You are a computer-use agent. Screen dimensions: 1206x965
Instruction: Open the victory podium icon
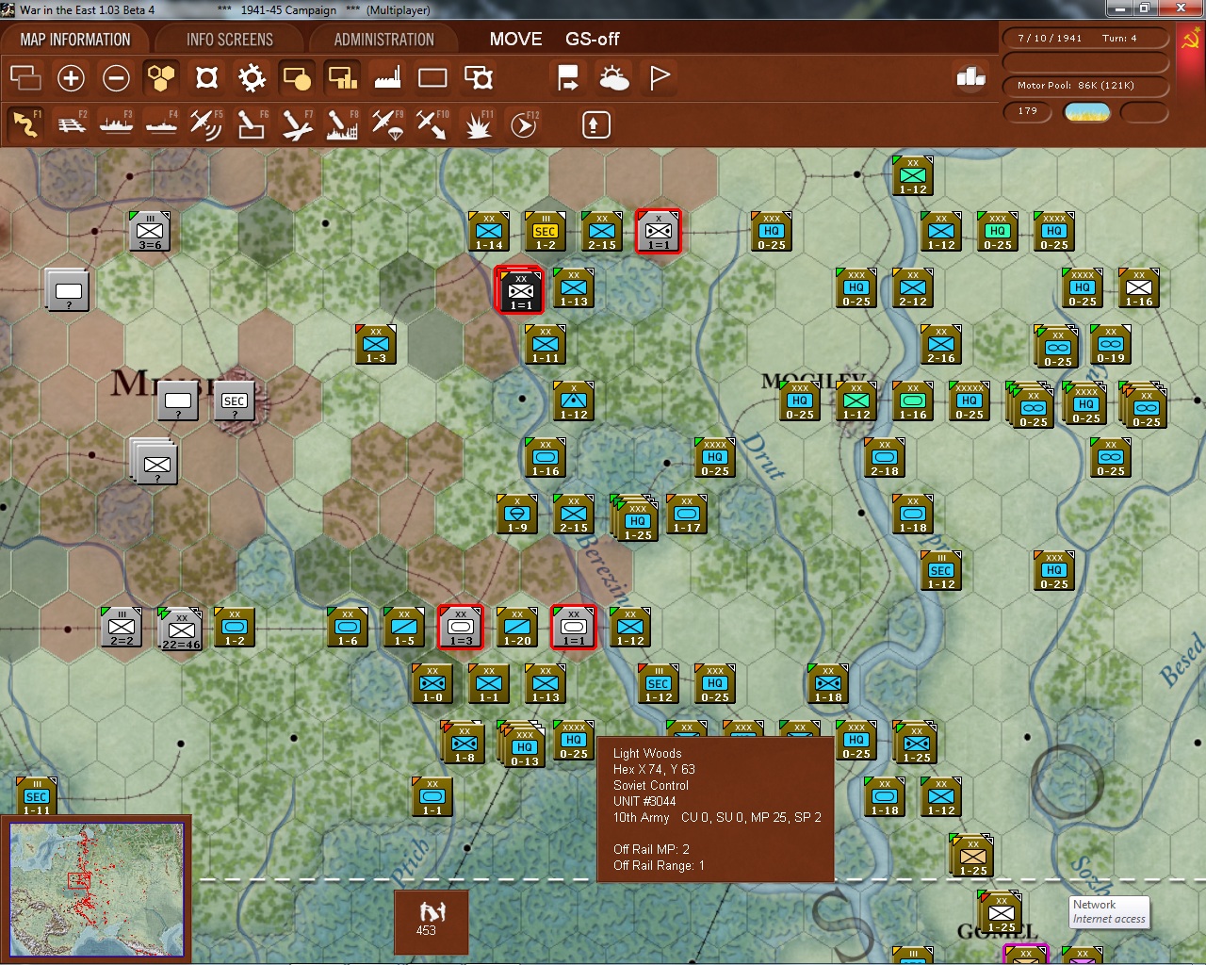970,77
